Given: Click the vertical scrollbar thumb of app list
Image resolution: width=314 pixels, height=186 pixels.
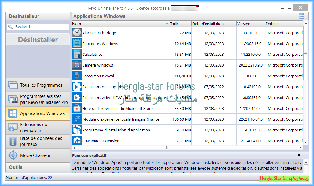Looking at the screenshot, I should 306,53.
